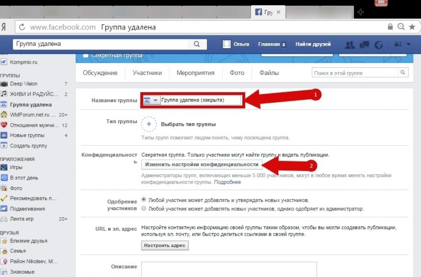Click the heart icon for Отношения мужчи
The image size is (421, 277).
tap(4, 125)
